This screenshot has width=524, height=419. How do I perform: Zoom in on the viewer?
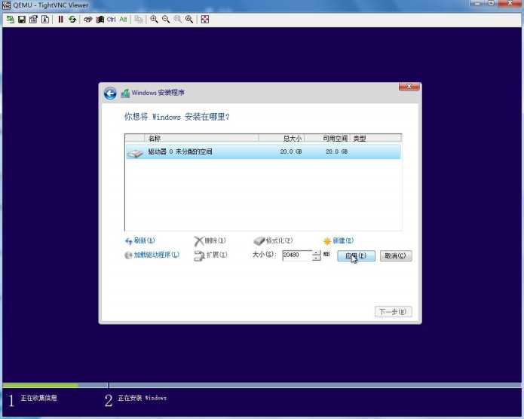154,20
